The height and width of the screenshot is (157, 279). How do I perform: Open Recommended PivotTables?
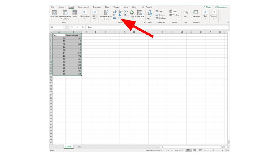click(x=65, y=15)
